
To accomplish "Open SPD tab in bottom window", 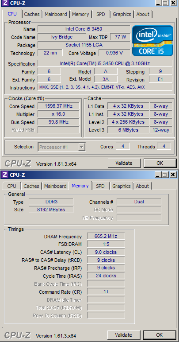I will pyautogui.click(x=100, y=186).
